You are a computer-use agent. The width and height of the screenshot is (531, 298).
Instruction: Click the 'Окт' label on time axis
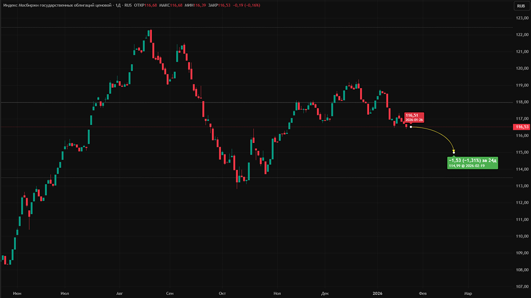(222, 293)
